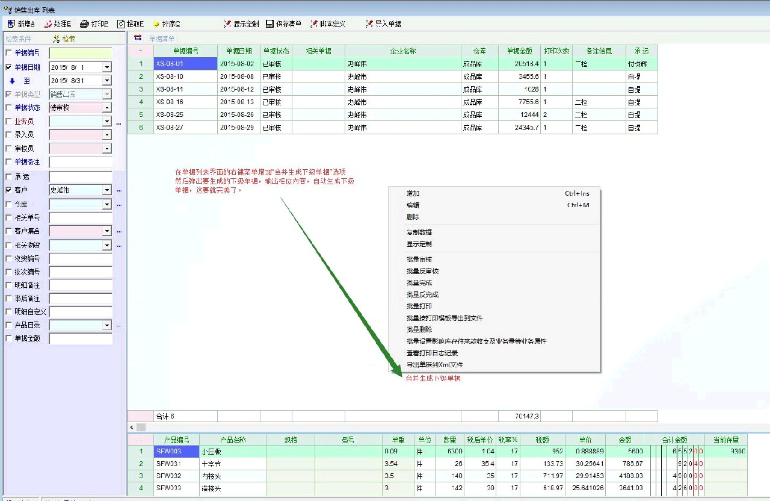Screen dimensions: 770x501
Task: Click the 保存清单 save list icon
Action: tap(269, 24)
